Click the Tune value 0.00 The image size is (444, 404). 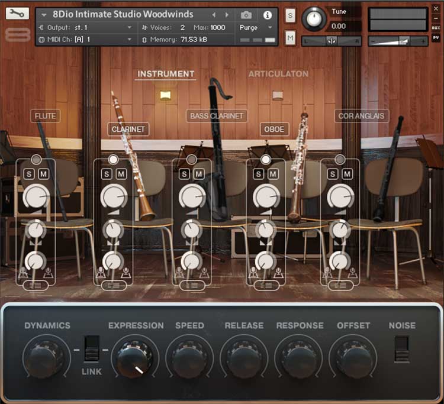(339, 26)
